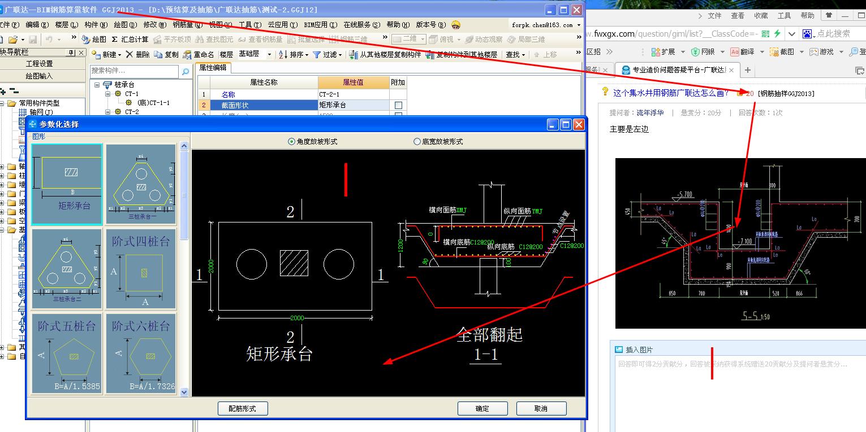Click the 绘图 drawing toolbar icon

(x=86, y=40)
